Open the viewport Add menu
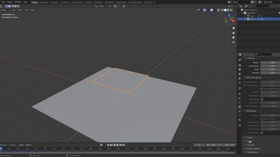 26,10
